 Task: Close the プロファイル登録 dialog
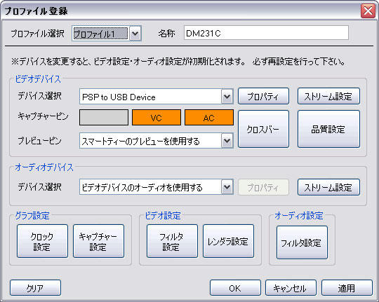click(x=368, y=11)
